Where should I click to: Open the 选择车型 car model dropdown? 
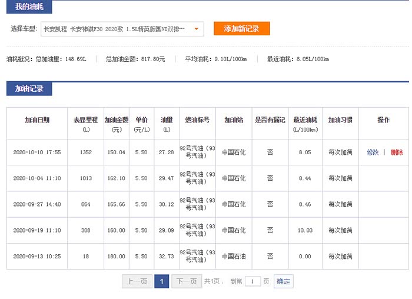coord(122,29)
